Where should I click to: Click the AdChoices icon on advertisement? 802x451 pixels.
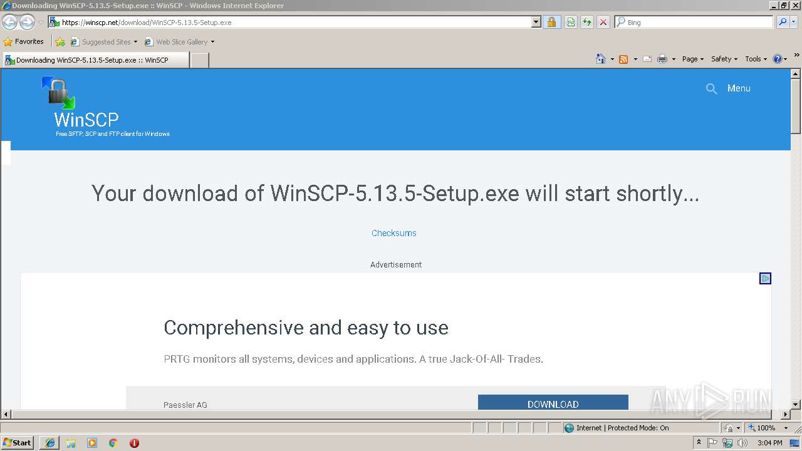765,278
